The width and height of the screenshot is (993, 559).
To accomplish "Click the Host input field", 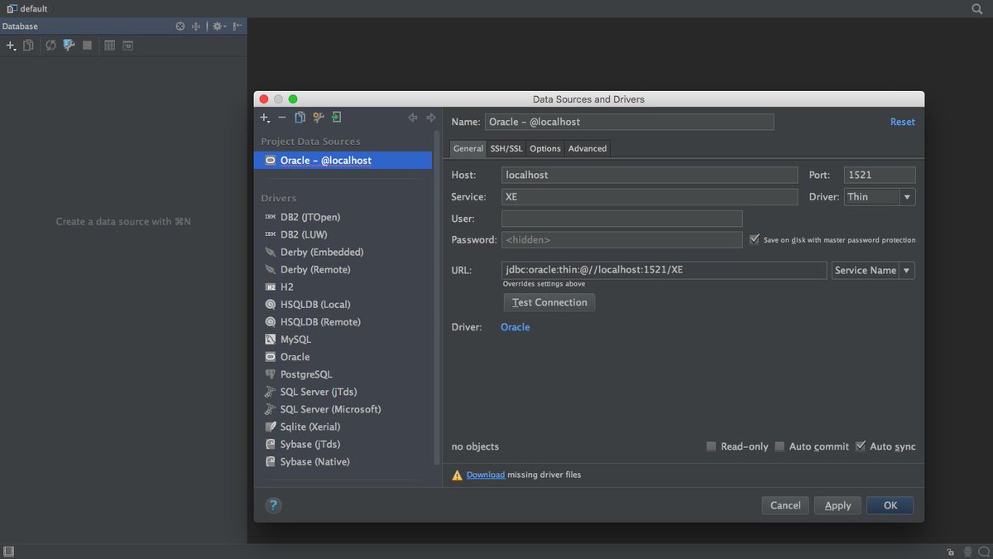I will point(650,175).
